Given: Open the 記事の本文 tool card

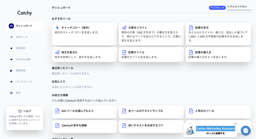Looking at the screenshot, I should (218, 34).
